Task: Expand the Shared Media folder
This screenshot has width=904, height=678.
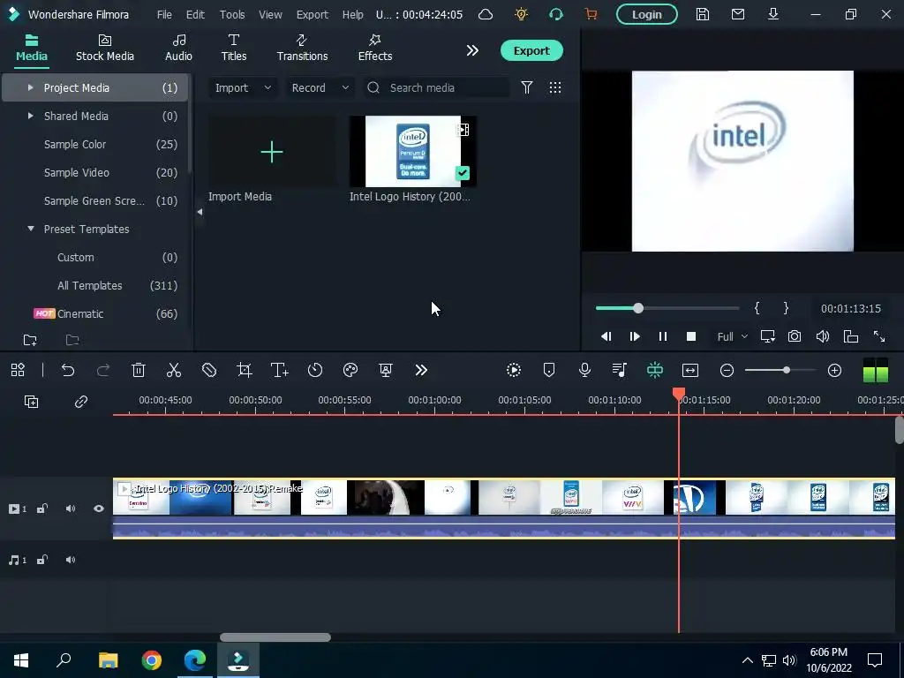Action: click(x=30, y=116)
